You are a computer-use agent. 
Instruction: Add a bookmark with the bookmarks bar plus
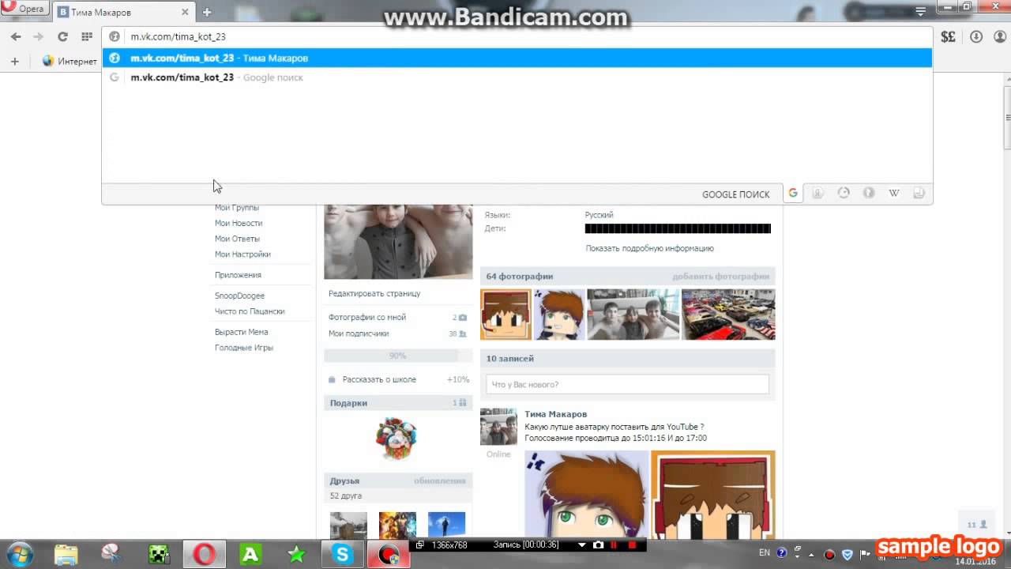click(14, 61)
